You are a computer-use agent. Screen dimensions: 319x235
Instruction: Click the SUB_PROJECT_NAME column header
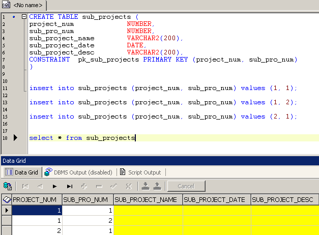(148, 200)
